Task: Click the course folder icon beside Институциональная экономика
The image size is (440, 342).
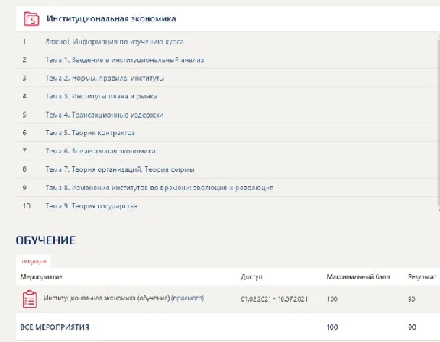Action: [x=31, y=19]
